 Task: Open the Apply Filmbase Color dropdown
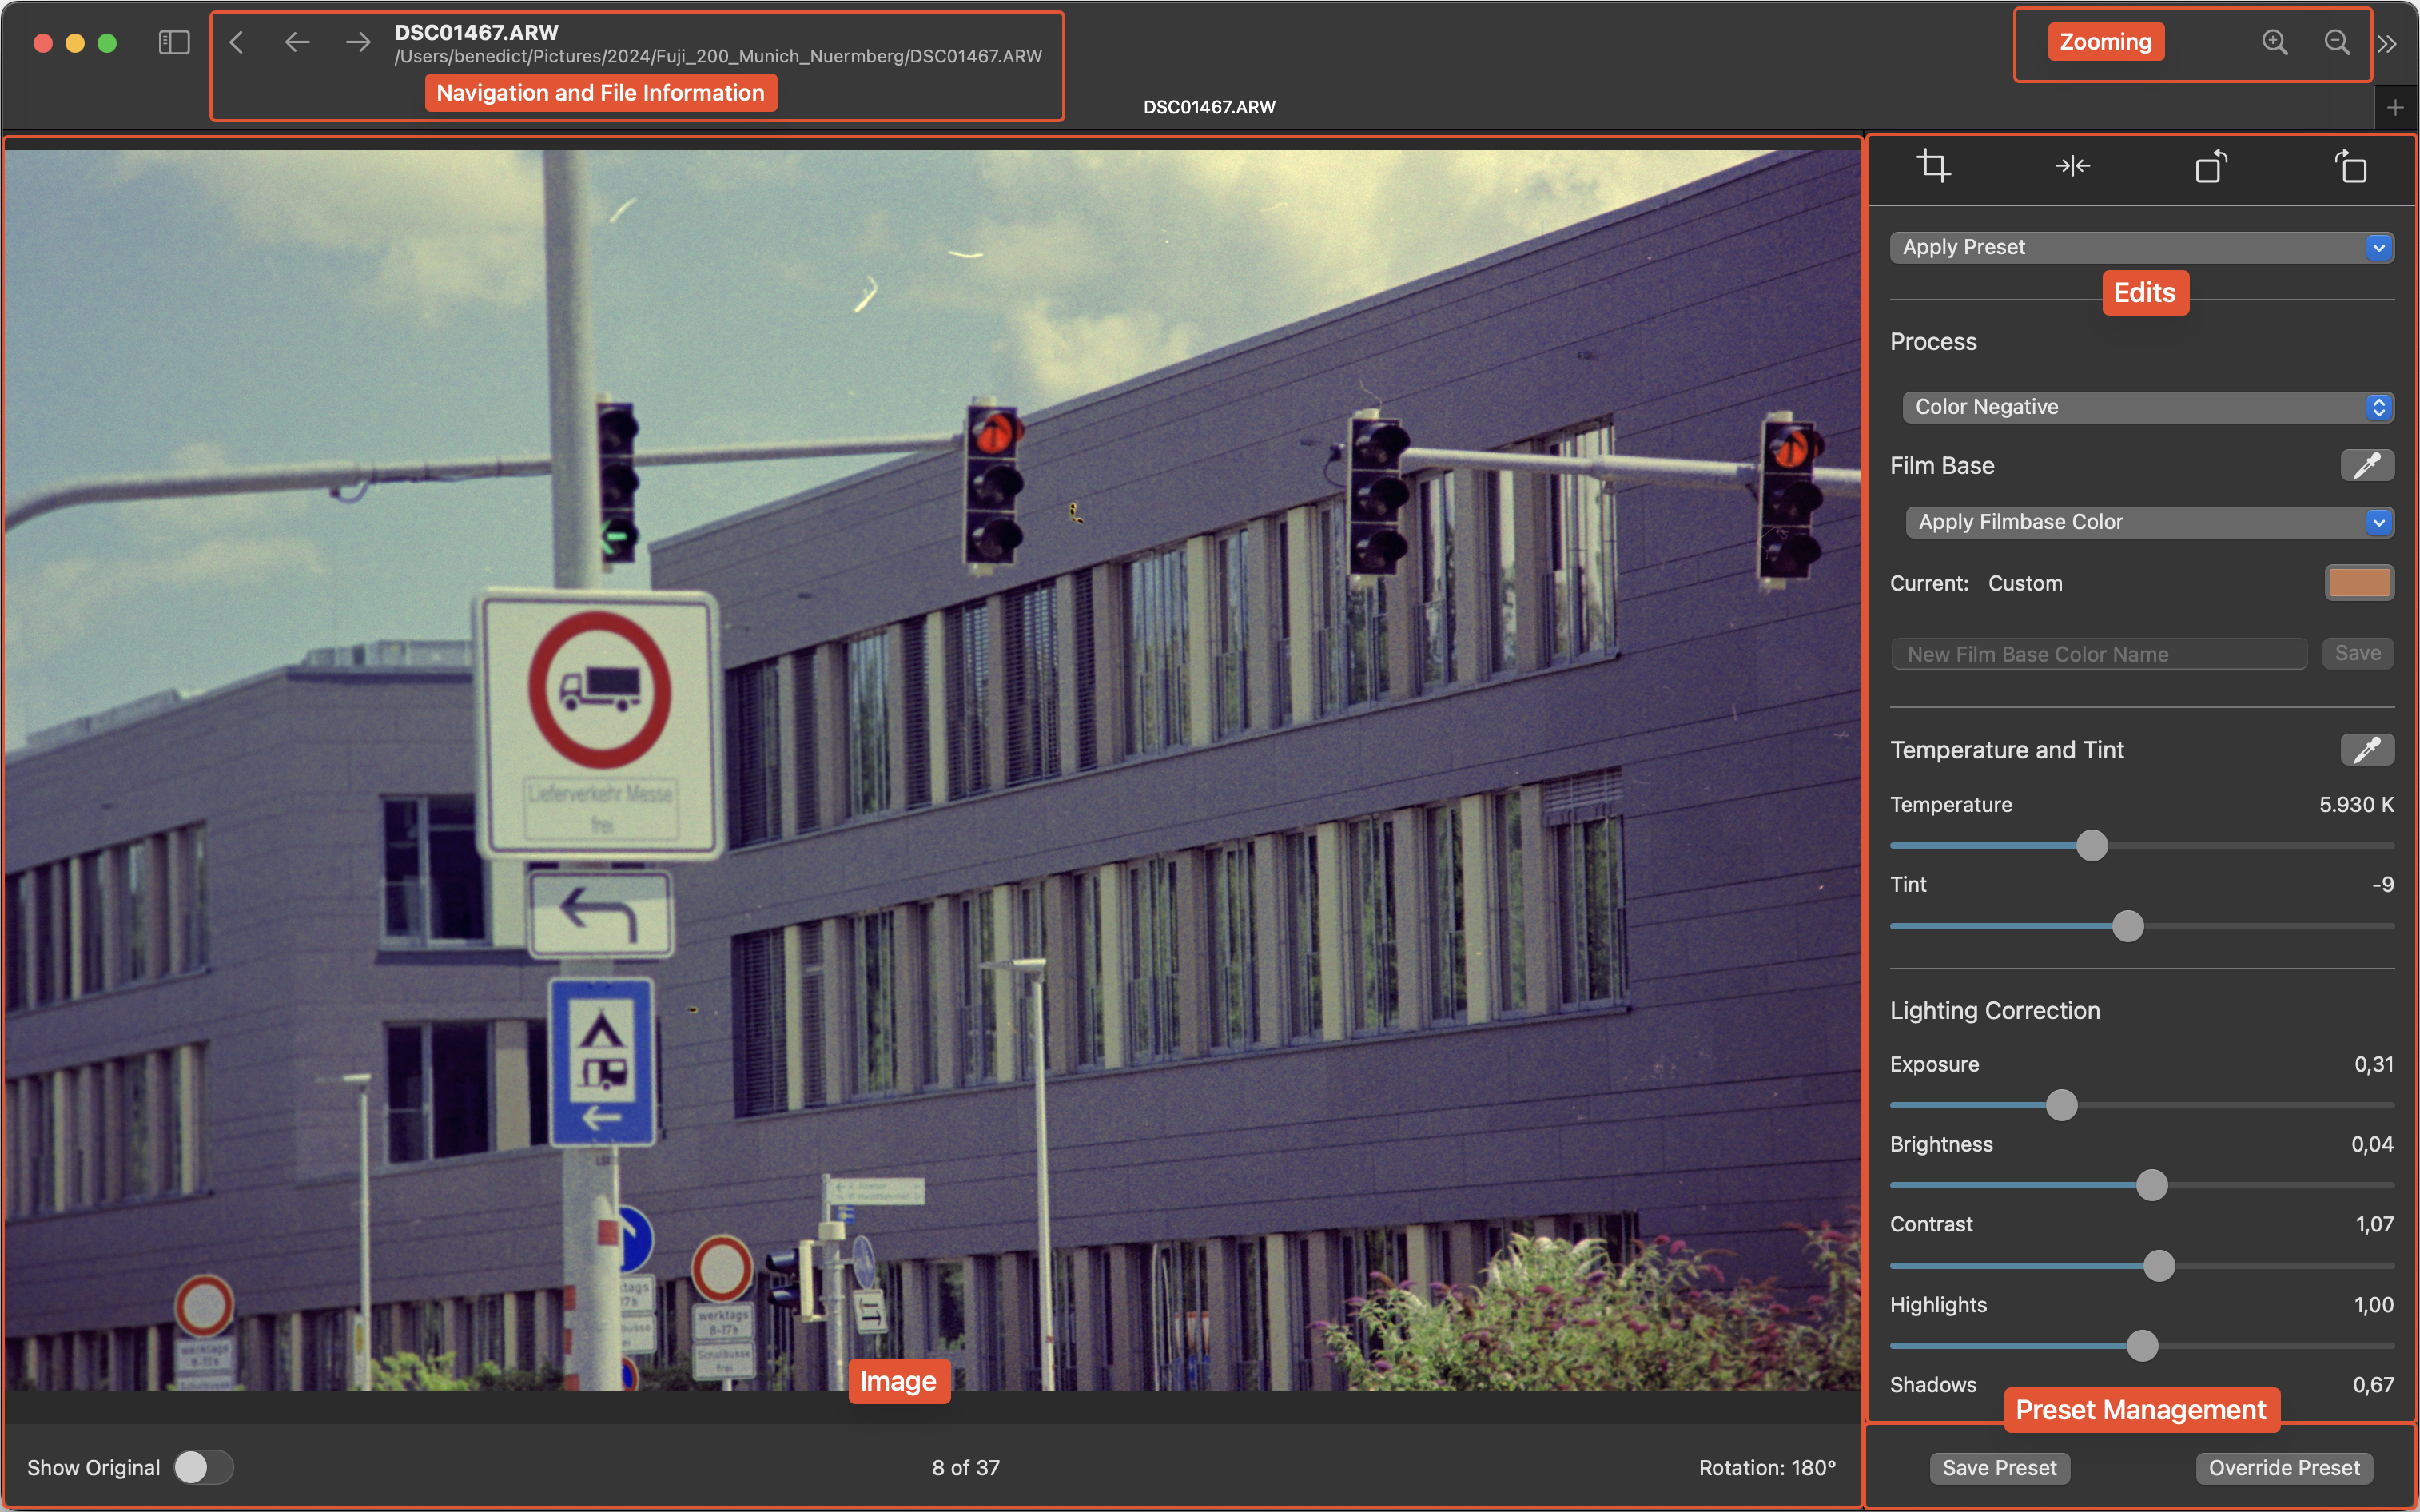point(2148,521)
